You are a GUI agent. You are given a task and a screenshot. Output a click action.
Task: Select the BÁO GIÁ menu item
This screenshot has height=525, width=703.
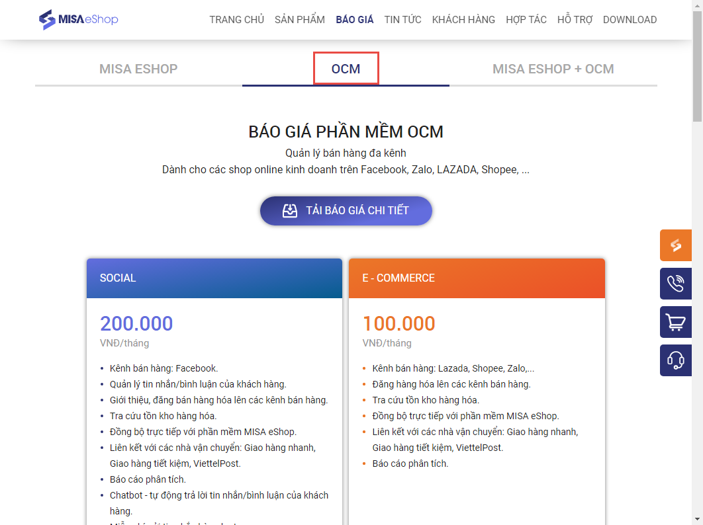coord(355,20)
